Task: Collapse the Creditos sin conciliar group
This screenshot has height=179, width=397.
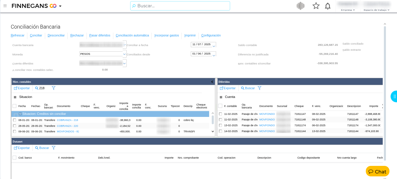Action: pos(20,114)
